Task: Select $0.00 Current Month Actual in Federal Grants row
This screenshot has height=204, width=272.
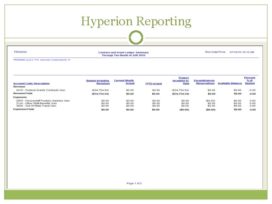Action: (x=130, y=90)
